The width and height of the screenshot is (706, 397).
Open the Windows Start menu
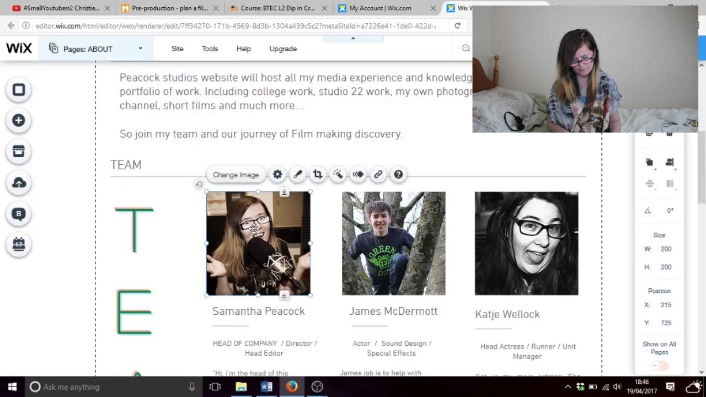(x=12, y=387)
